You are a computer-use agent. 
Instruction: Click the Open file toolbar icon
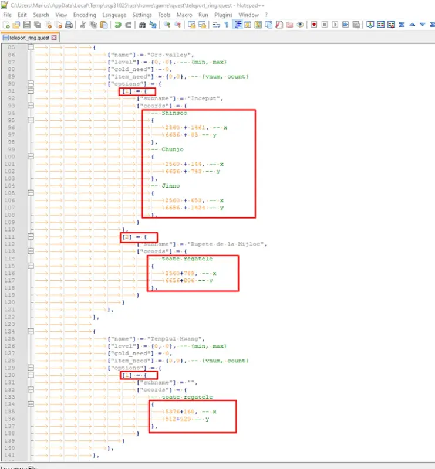point(16,25)
